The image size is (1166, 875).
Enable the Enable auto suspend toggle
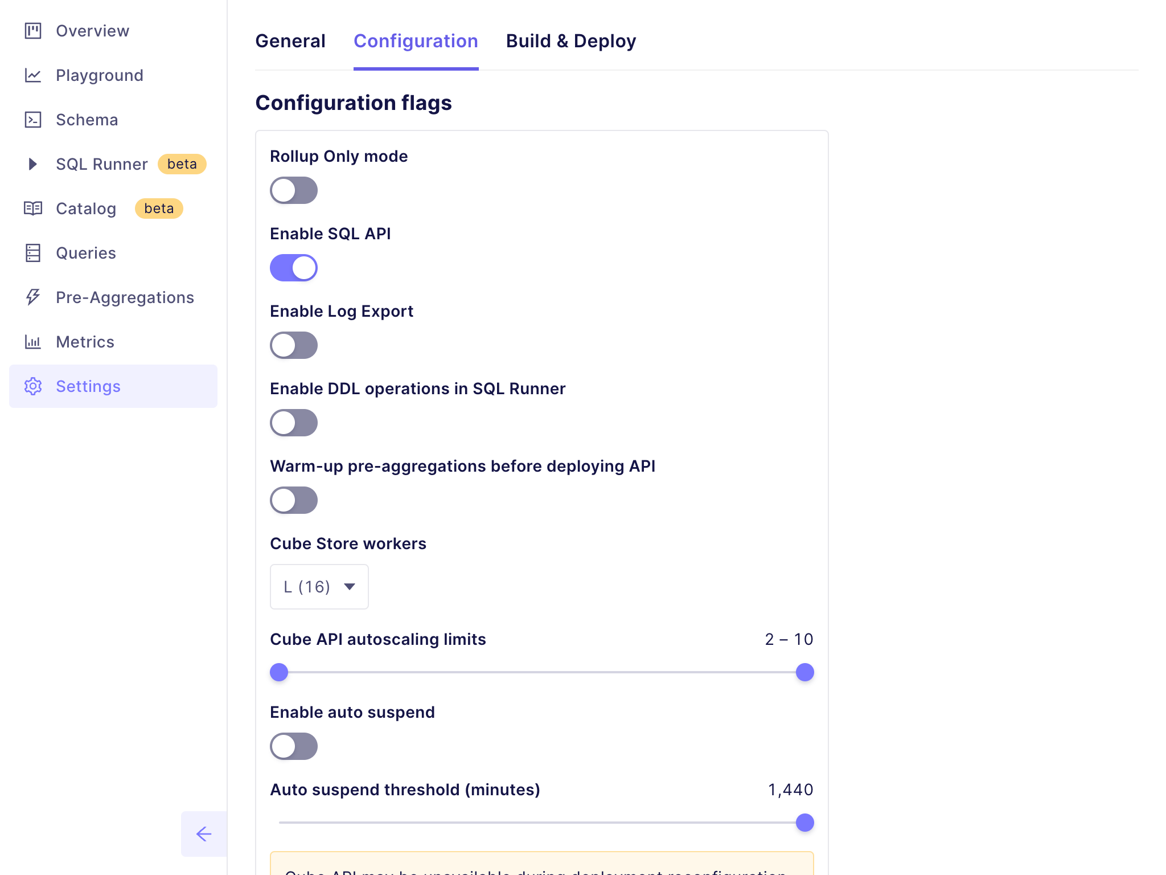pyautogui.click(x=294, y=746)
